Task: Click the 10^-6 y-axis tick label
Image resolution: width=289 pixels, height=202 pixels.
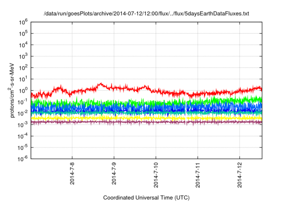Action: tap(23, 159)
